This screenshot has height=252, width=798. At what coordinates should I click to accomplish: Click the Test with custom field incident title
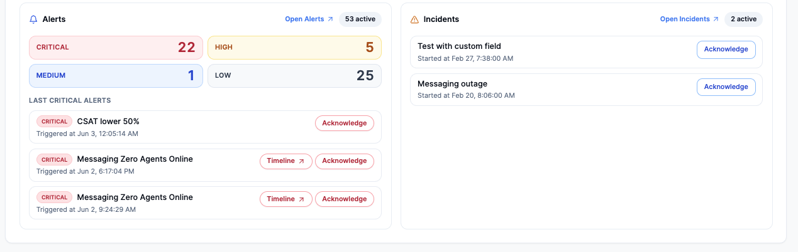pos(459,46)
